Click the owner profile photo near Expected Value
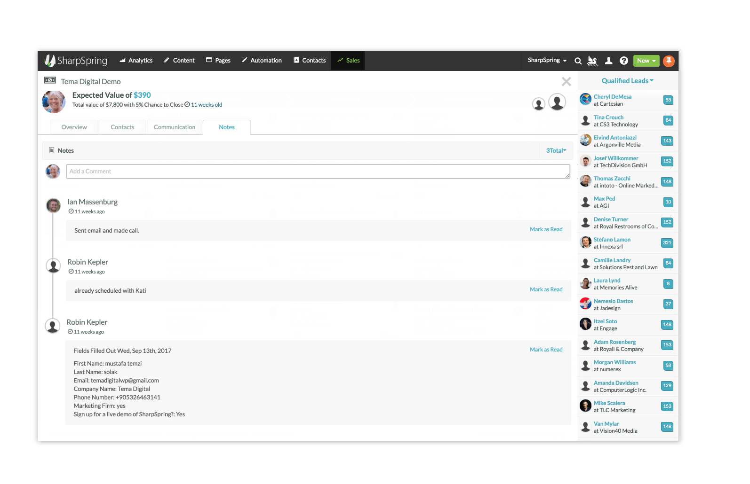The width and height of the screenshot is (750, 484). click(x=54, y=102)
